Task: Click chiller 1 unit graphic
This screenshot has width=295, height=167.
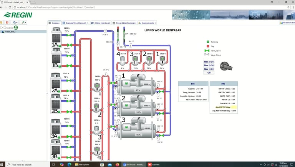Action: pyautogui.click(x=137, y=84)
